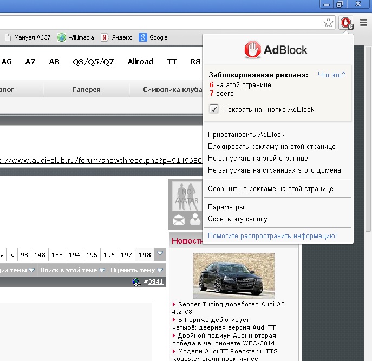Open the Allroad section link

pos(140,62)
